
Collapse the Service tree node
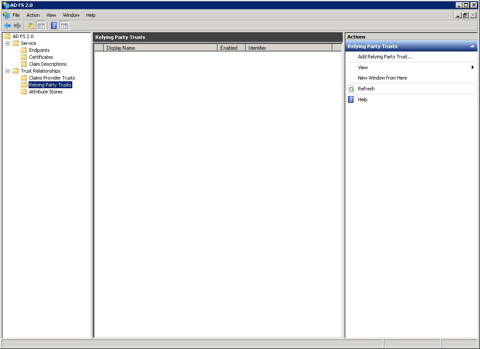tap(8, 43)
